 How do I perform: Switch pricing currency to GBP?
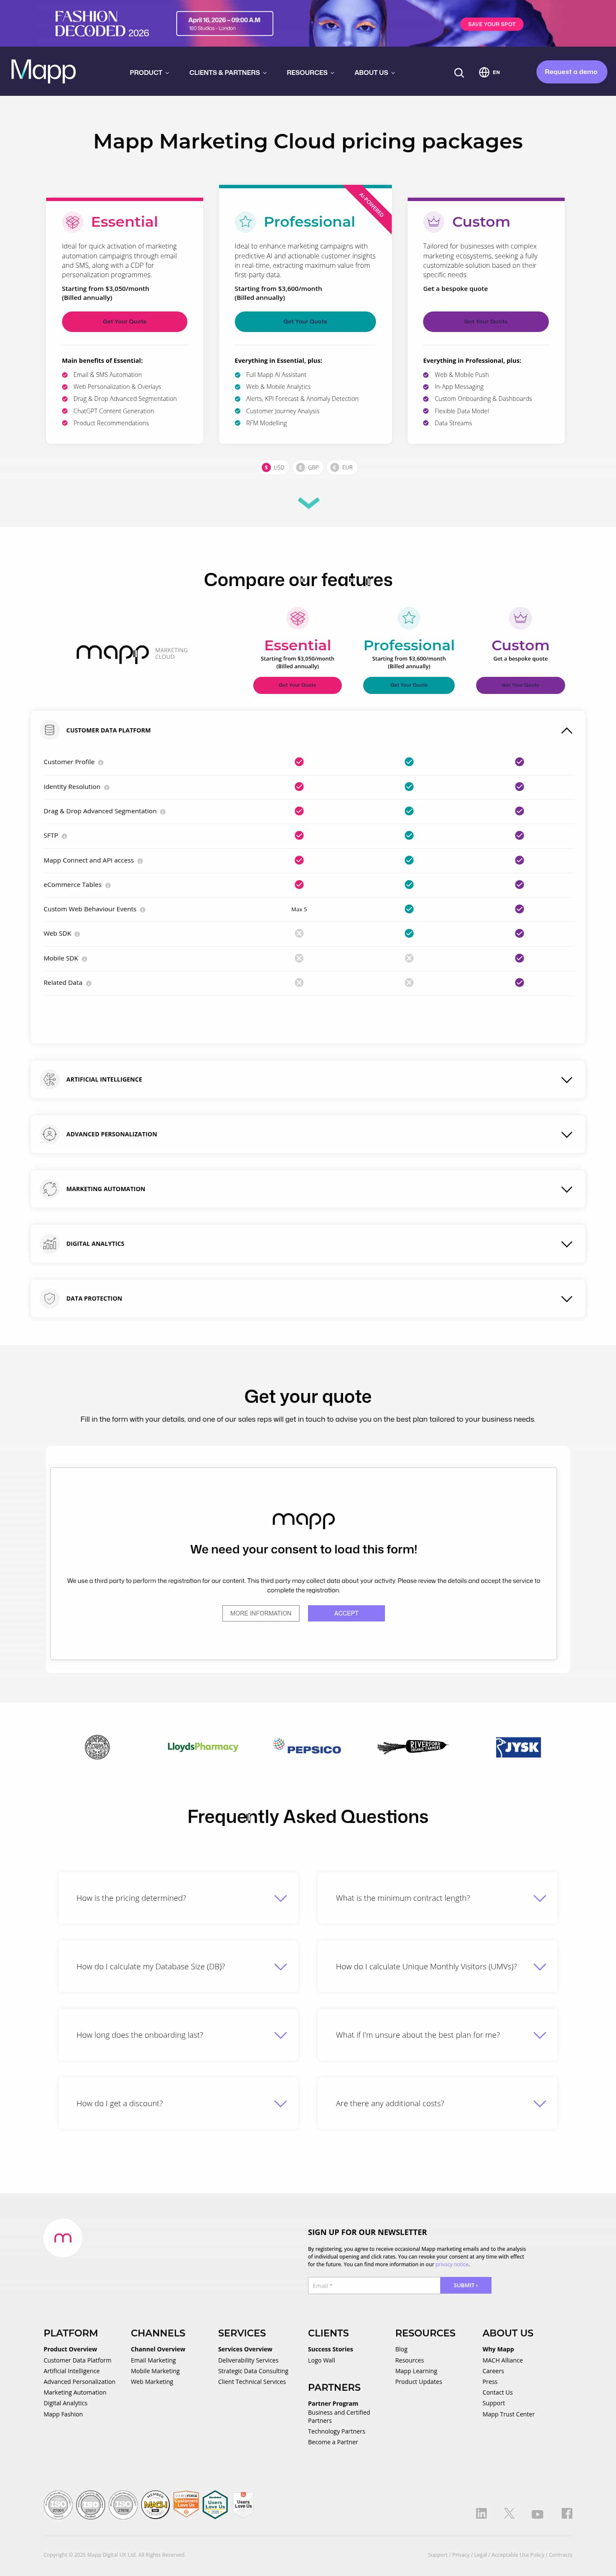(x=307, y=467)
